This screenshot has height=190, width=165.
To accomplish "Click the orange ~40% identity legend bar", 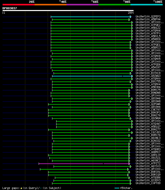I will [x=51, y=5].
